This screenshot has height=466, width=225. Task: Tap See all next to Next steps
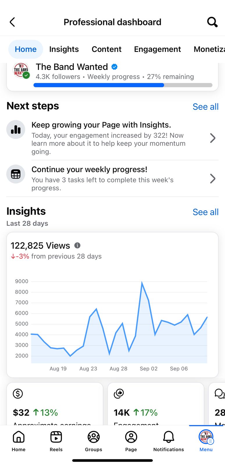tap(206, 107)
